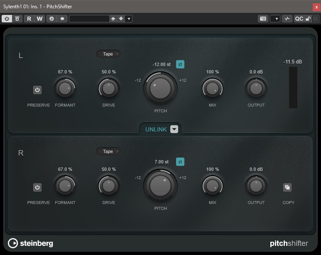Viewport: 321px width, 255px height.
Task: Click the Copy icon in R channel
Action: point(287,187)
